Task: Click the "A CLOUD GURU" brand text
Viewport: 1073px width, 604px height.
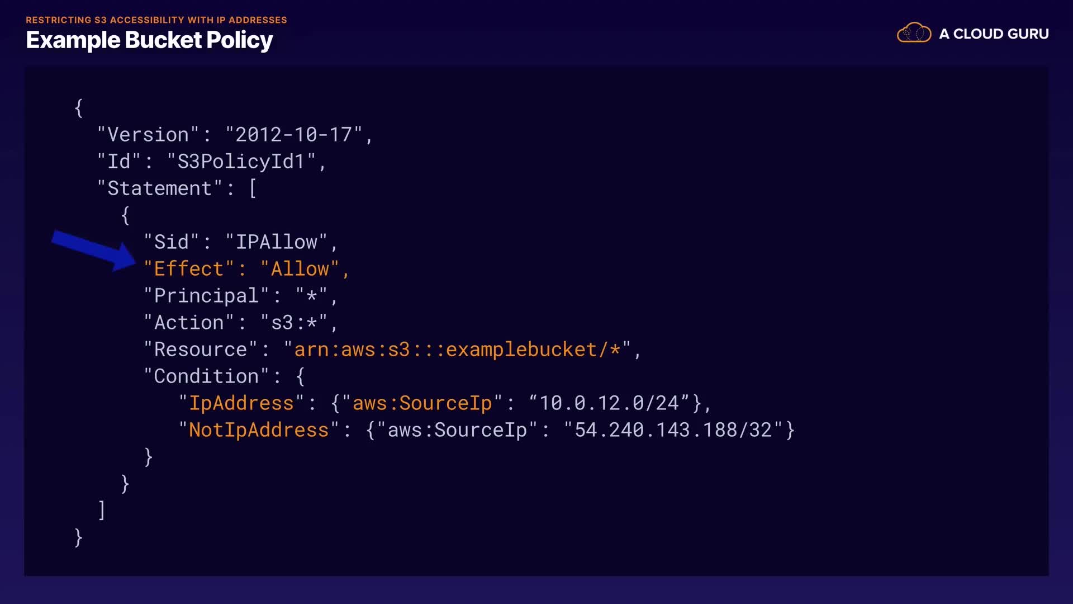Action: click(994, 34)
